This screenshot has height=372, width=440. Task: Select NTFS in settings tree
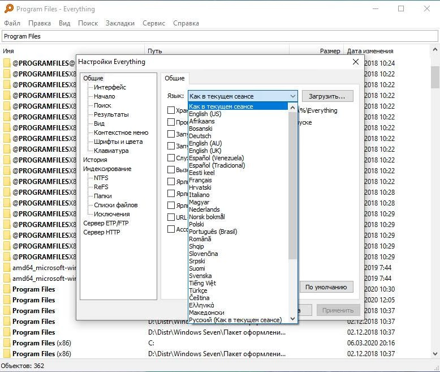(101, 178)
